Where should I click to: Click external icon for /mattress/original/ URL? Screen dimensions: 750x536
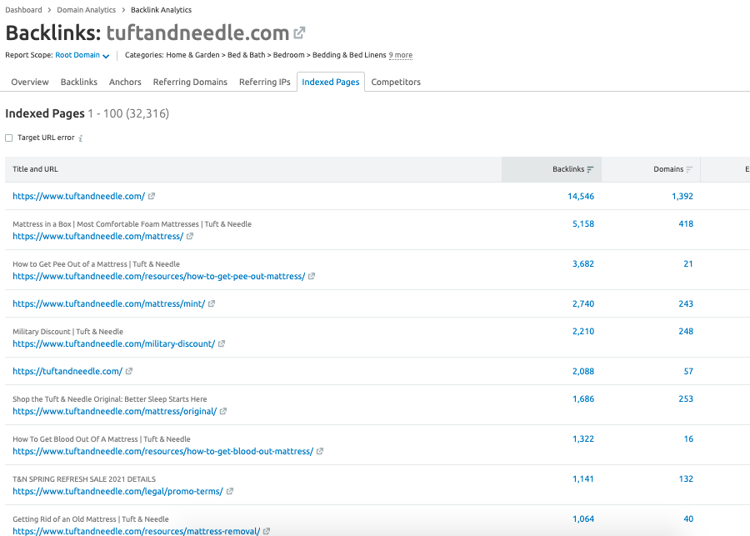click(223, 412)
